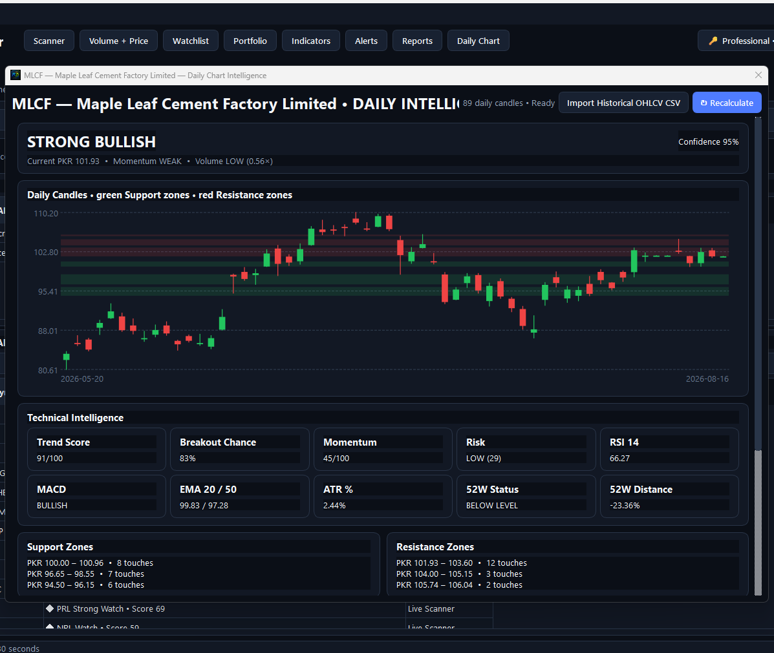Click the Trend Score 91/100 card

(97, 450)
